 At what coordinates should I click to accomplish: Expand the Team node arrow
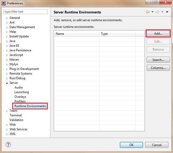[x=7, y=111]
